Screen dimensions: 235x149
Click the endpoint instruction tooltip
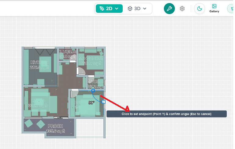[x=167, y=114]
